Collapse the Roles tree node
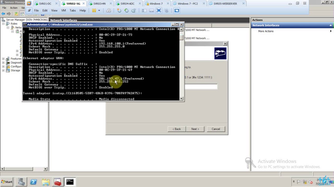Image resolution: width=334 pixels, height=187 pixels. [3, 24]
